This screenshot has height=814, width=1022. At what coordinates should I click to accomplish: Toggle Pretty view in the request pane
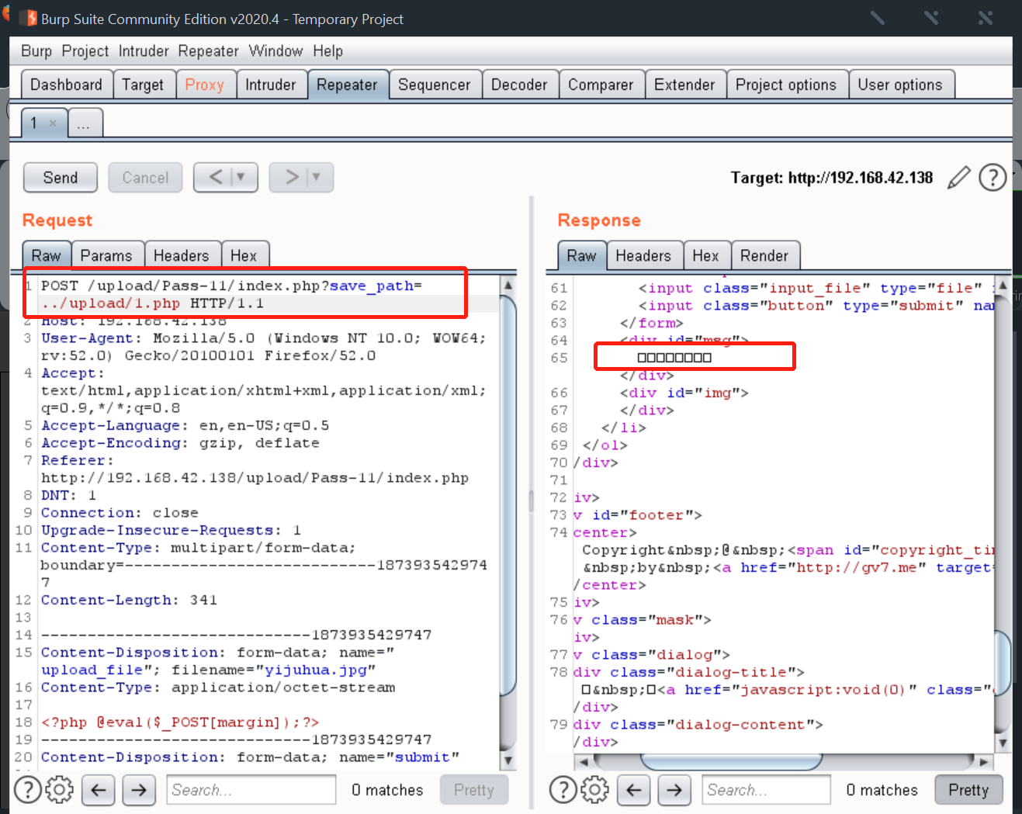pyautogui.click(x=474, y=790)
